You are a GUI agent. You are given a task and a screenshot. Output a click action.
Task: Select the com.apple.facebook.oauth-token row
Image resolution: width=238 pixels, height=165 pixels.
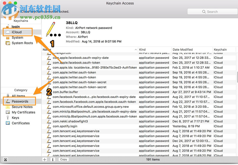(139, 63)
